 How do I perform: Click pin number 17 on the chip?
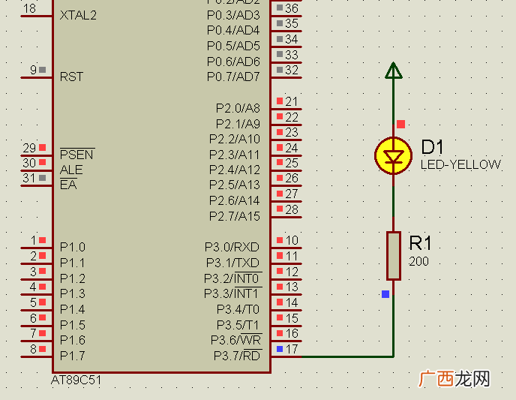coord(292,349)
